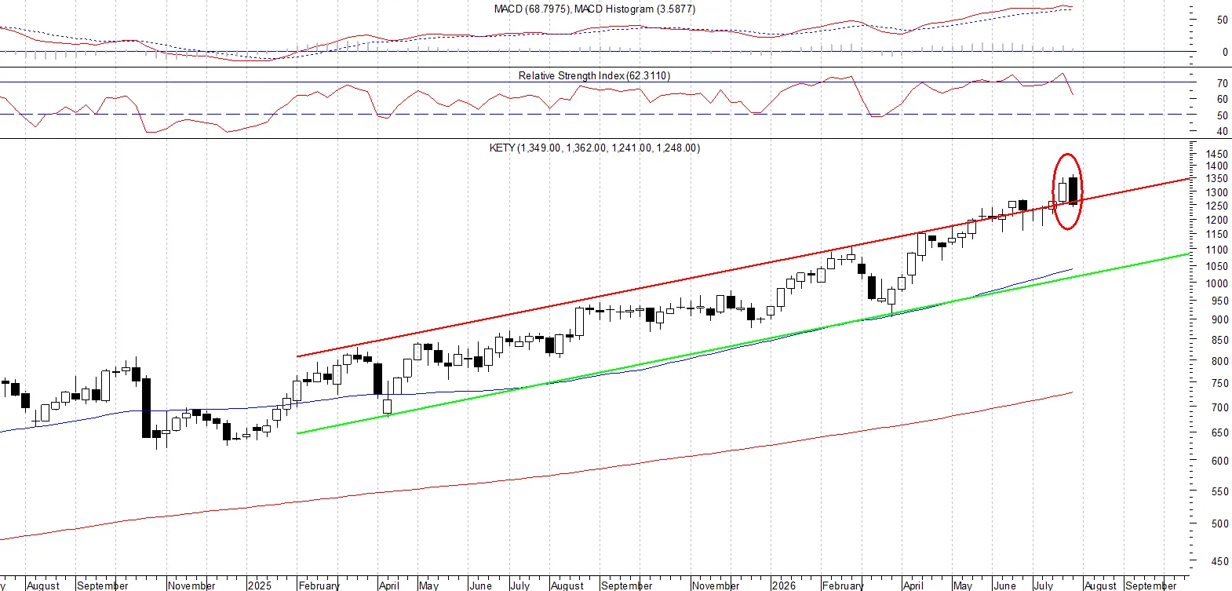Viewport: 1232px width, 591px height.
Task: Click the MACD Histogram (3.5877) title
Action: tap(635, 9)
